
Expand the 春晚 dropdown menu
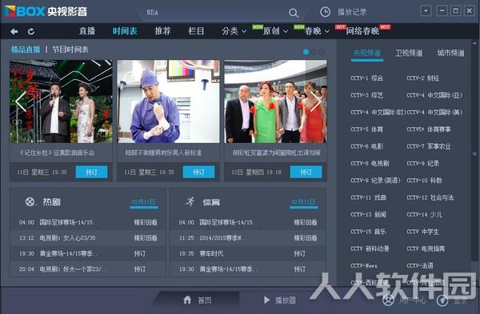317,31
